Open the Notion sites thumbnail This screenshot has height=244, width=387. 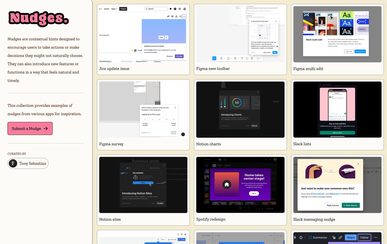tap(143, 185)
